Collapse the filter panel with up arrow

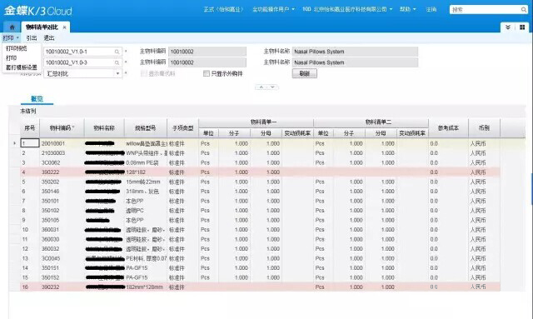(261, 87)
